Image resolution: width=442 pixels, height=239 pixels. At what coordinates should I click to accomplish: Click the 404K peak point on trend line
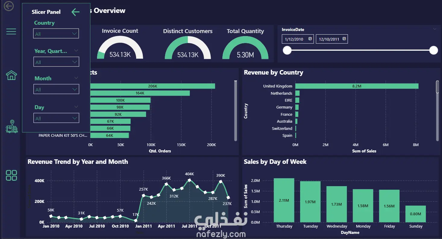click(x=190, y=180)
